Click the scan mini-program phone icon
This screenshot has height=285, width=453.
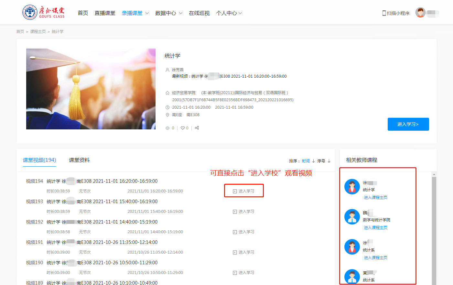tap(384, 13)
